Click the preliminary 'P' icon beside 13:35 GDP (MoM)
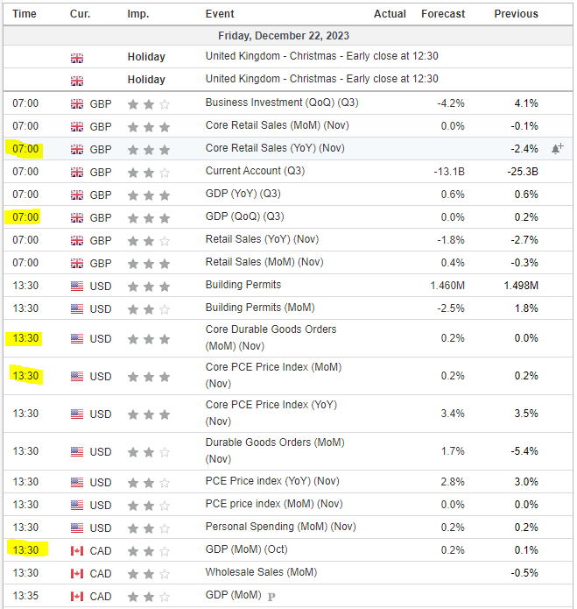 pos(271,597)
